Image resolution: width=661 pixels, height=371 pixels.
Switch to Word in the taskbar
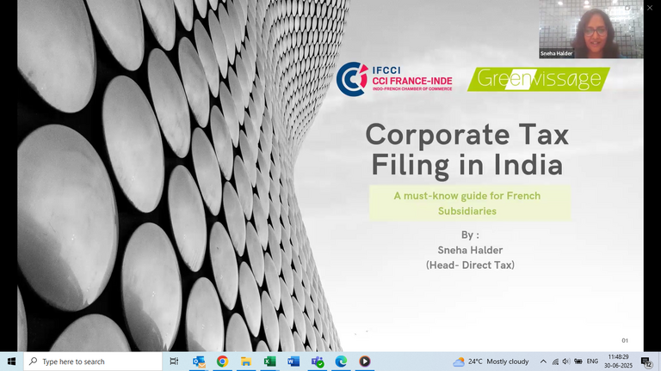point(293,362)
